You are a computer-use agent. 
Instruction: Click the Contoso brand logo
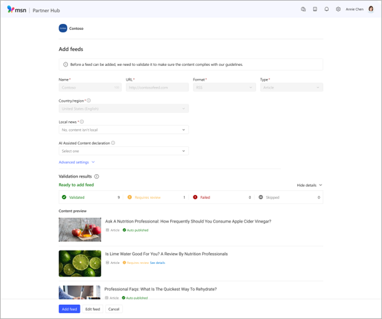tap(62, 28)
